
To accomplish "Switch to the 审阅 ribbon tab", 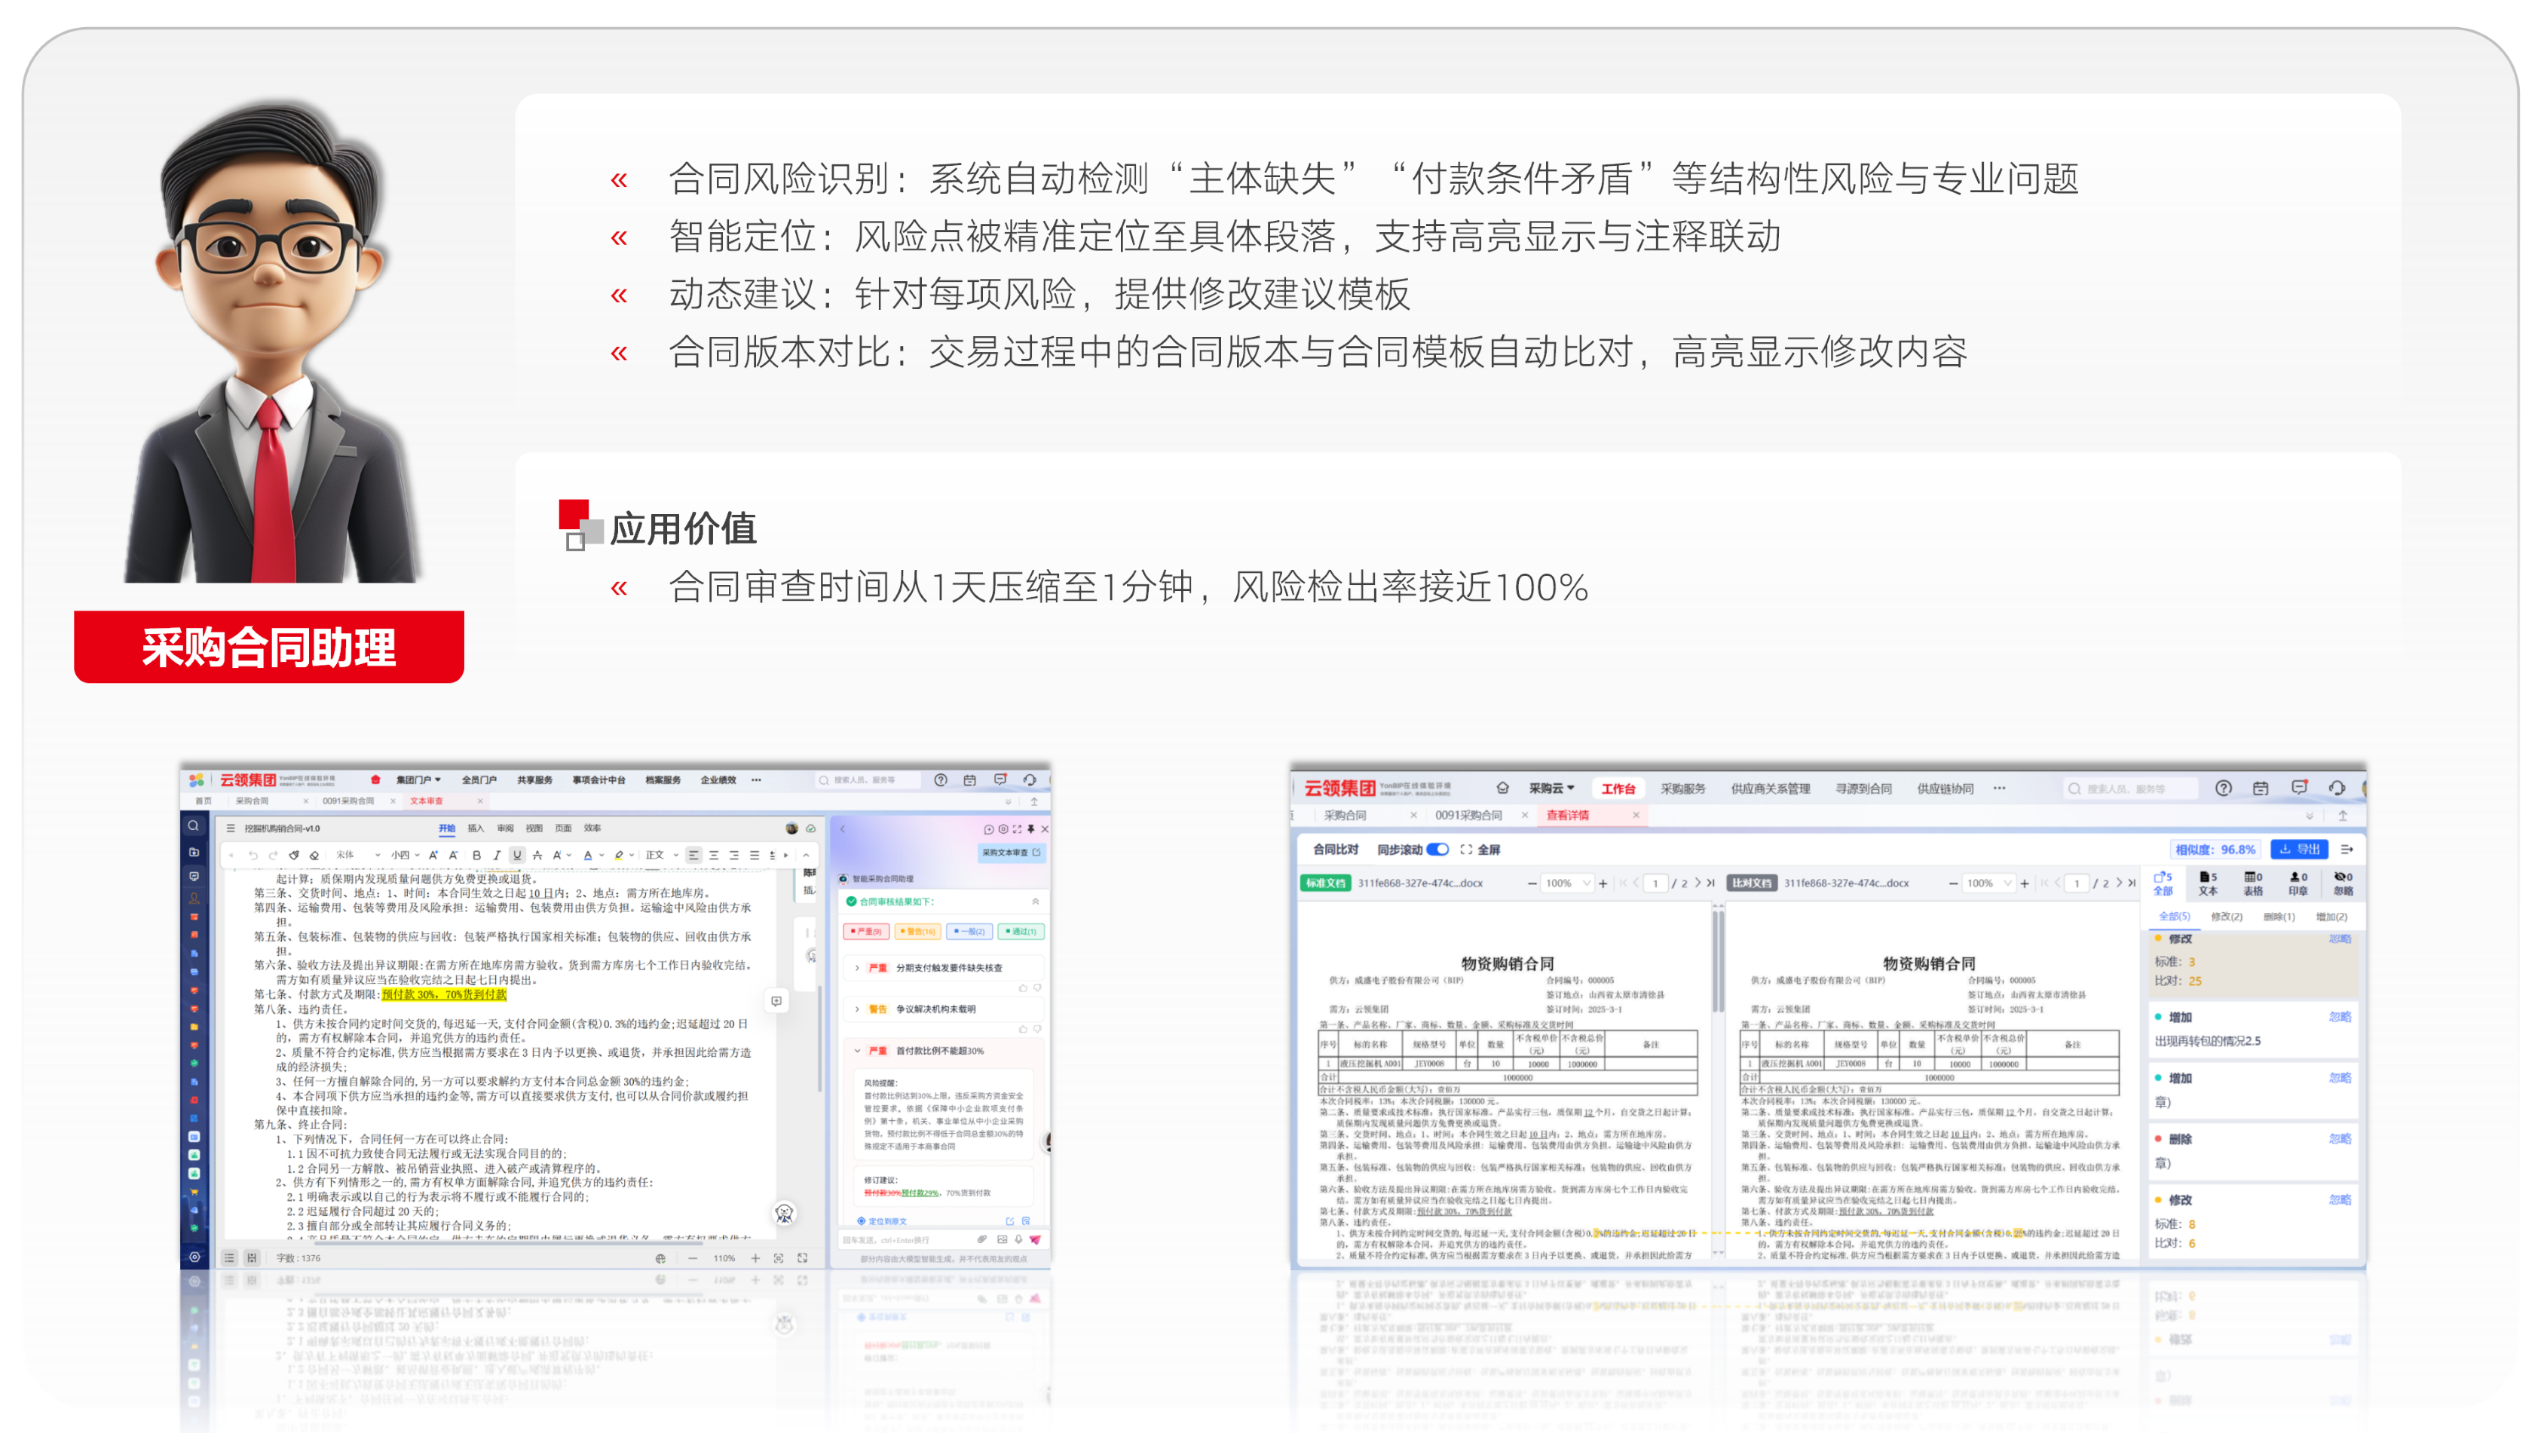I will pos(504,828).
